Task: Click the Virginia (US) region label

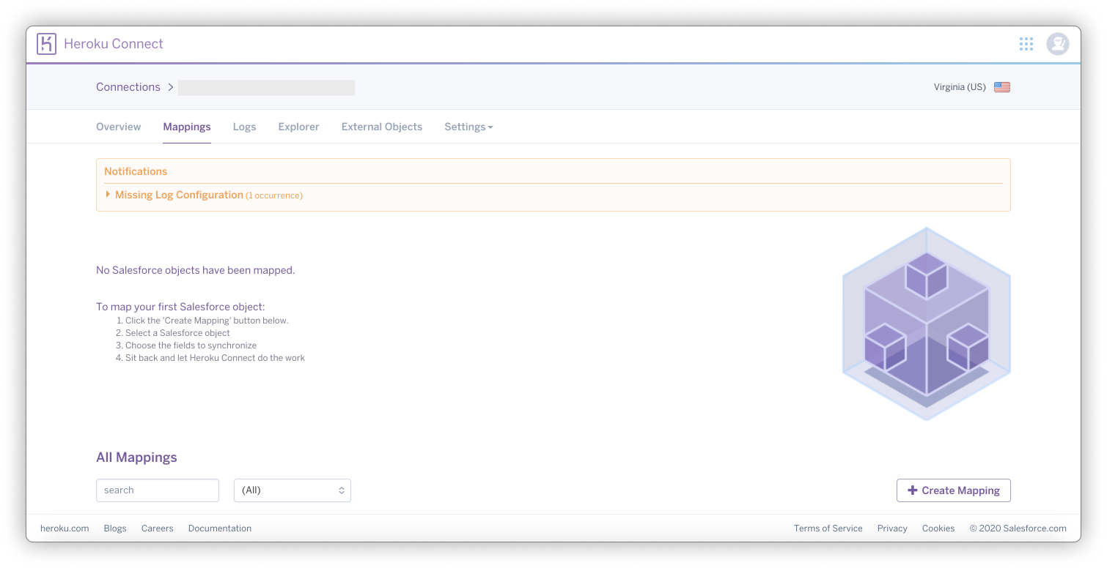Action: [x=960, y=87]
